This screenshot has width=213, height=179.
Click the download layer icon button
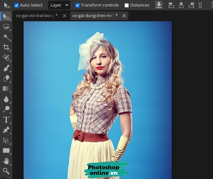(x=159, y=5)
